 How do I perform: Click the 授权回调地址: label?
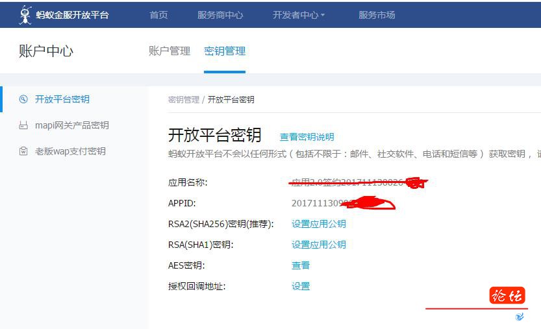coord(197,286)
